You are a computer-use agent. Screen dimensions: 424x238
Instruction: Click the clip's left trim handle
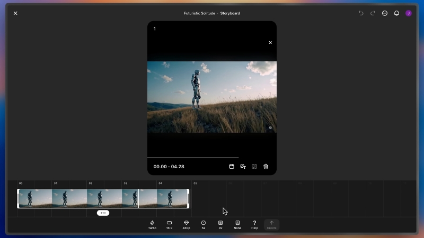pos(18,199)
